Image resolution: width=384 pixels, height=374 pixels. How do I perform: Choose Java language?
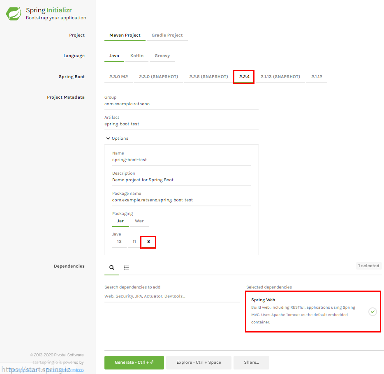point(114,56)
